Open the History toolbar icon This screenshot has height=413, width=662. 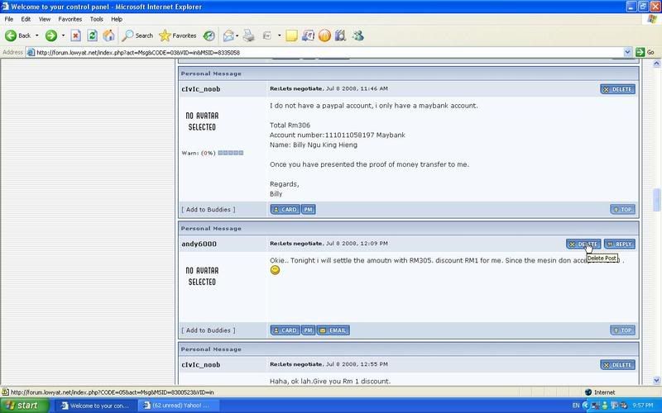pos(209,36)
